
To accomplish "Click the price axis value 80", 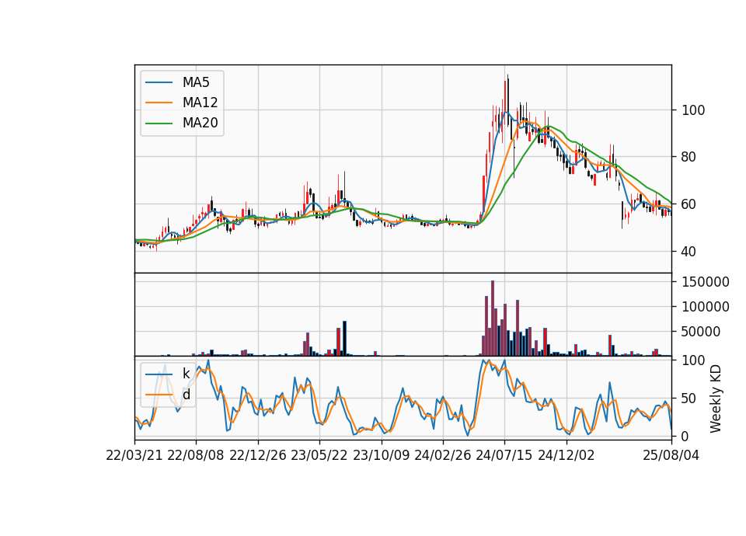I will (x=688, y=157).
